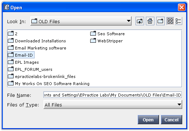Screen dimensions: 189x131
Task: Click the folder icon beside epractizelabs-brokenlink_files
Action: coord(11,76)
